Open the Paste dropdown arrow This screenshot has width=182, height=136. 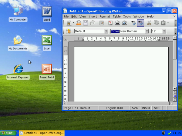168,23
